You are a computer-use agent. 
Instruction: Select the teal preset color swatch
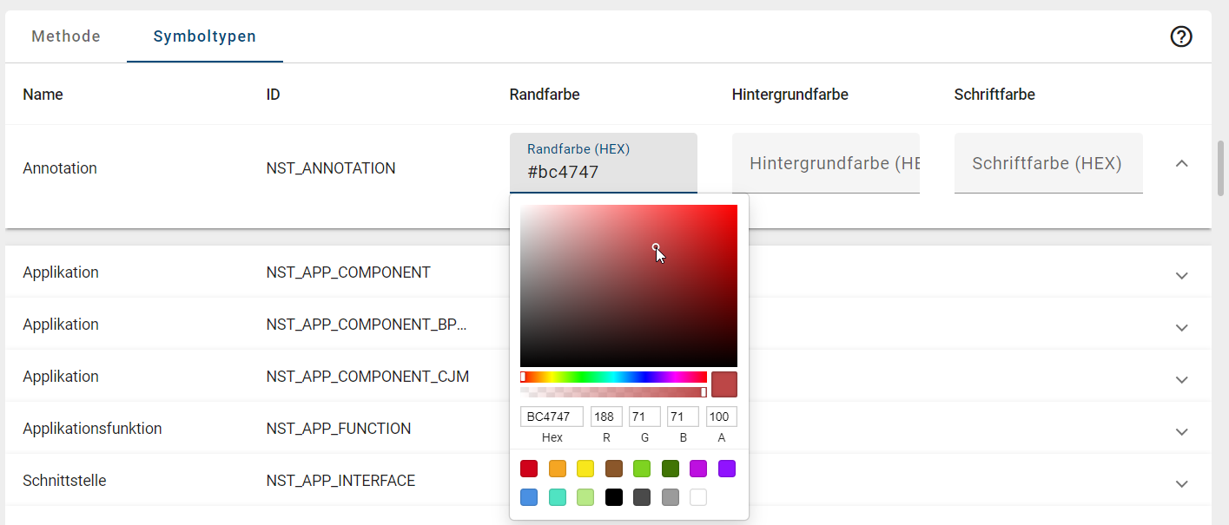pos(557,496)
